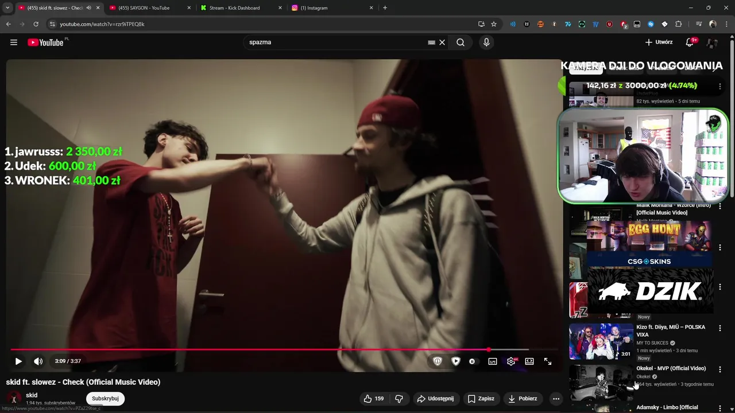Download the video with Pobierz
Screen dimensions: 735x413
point(523,399)
